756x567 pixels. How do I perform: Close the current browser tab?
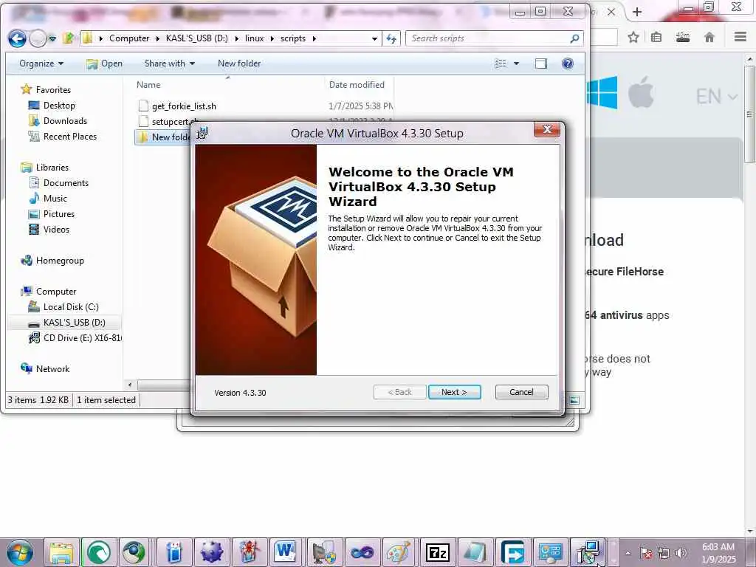click(611, 12)
